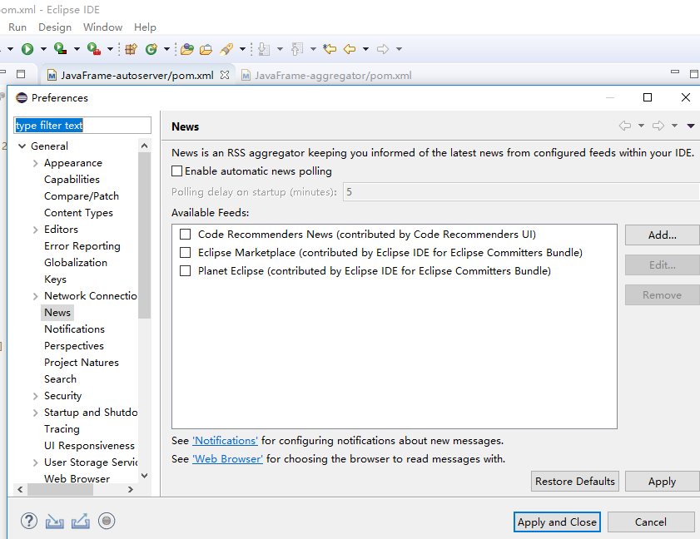Open the Back history dropdown in News header
700x539 pixels.
pyautogui.click(x=641, y=126)
